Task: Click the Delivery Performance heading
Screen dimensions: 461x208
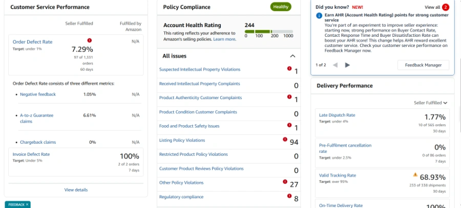Action: click(x=345, y=86)
